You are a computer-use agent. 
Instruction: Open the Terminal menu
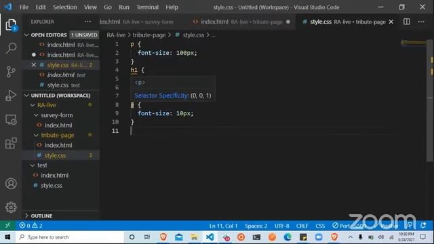coord(147,7)
